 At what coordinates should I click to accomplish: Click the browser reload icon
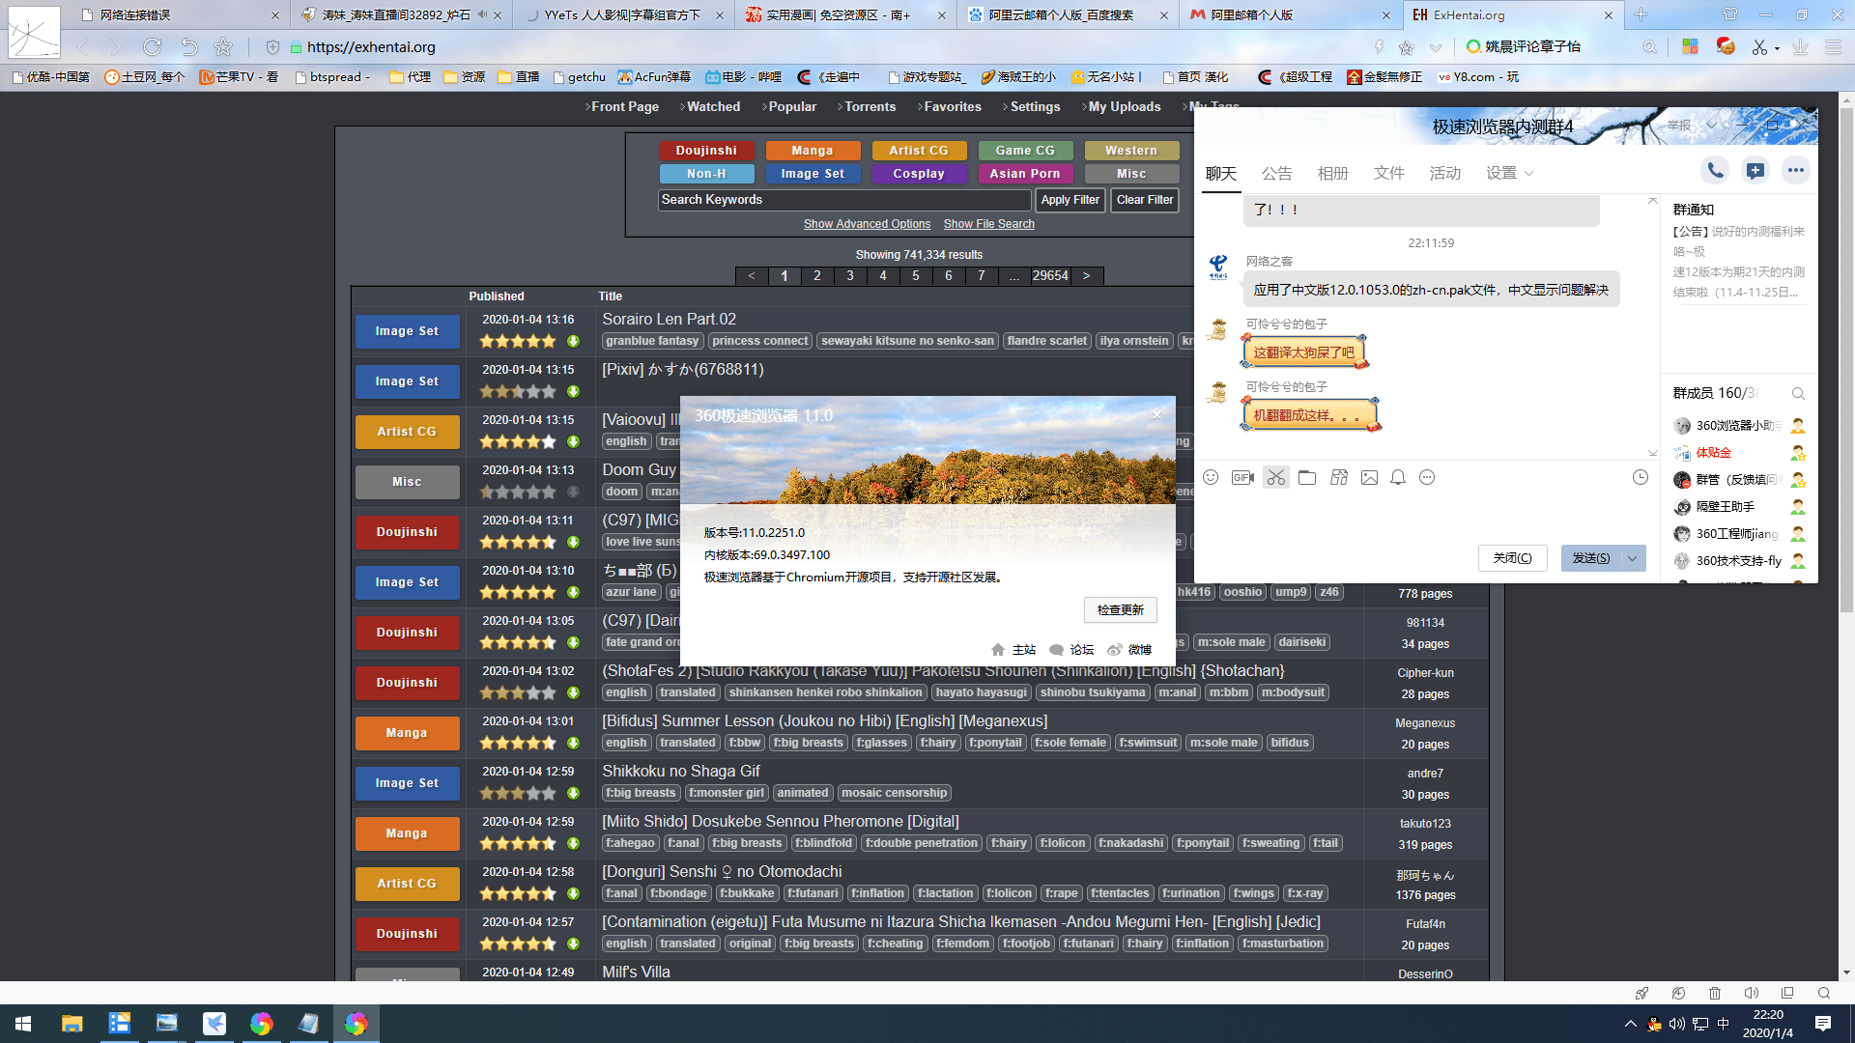pyautogui.click(x=152, y=47)
